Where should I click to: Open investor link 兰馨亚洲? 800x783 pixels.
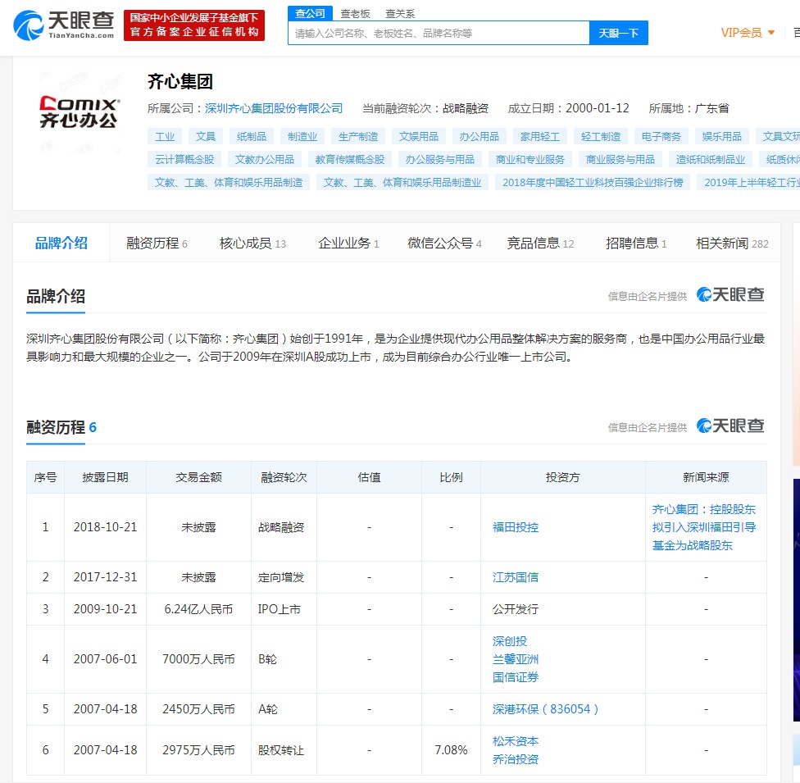pyautogui.click(x=516, y=659)
